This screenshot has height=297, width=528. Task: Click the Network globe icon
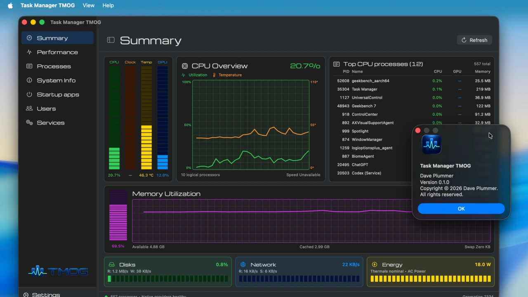click(x=243, y=264)
